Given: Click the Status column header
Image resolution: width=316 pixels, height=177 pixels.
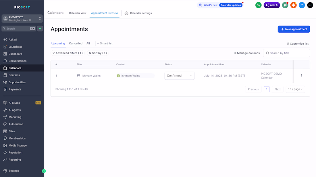Looking at the screenshot, I should tap(168, 64).
